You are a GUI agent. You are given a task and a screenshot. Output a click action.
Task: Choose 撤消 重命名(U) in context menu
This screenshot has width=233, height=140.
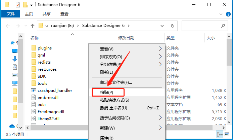tap(127, 108)
